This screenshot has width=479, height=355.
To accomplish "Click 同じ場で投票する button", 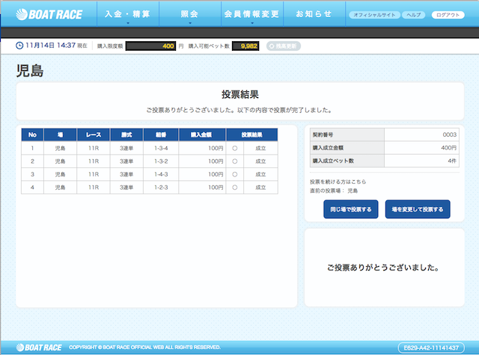I will [351, 209].
